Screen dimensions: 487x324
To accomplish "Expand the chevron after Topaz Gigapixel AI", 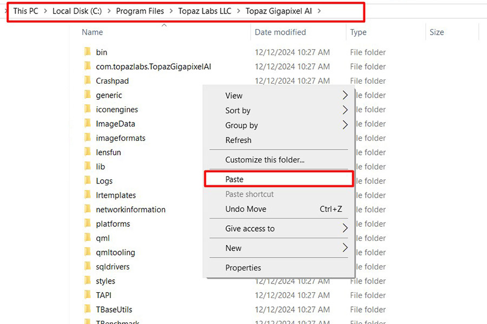I will point(319,11).
